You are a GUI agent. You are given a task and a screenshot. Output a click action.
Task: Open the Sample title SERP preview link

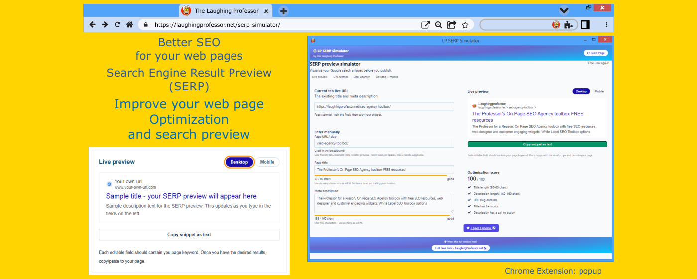(181, 196)
